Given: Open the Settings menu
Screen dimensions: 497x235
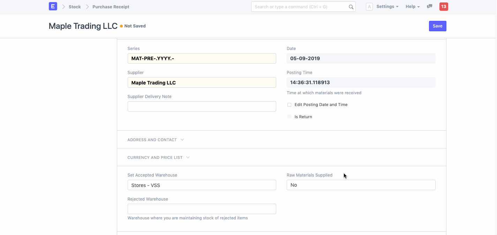Looking at the screenshot, I should [x=387, y=7].
